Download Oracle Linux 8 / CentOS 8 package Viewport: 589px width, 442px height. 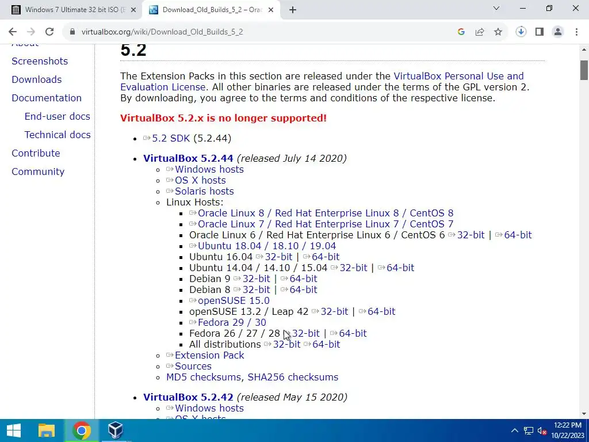326,213
